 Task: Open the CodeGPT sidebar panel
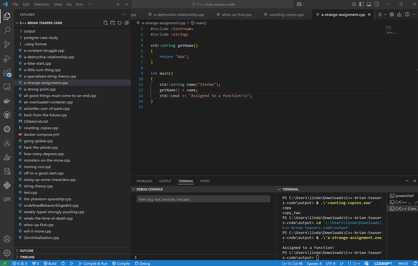pyautogui.click(x=7, y=200)
